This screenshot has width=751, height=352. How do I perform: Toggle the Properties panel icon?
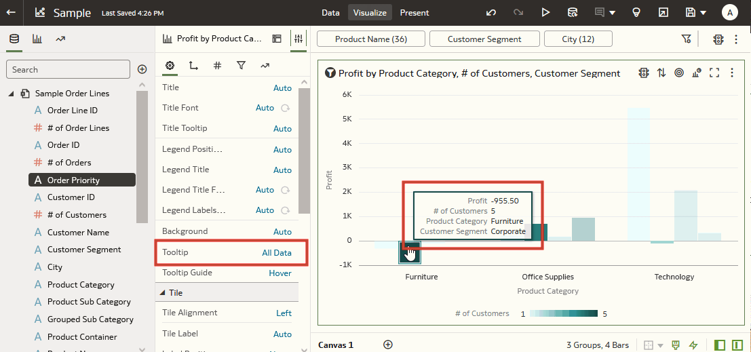tap(298, 39)
